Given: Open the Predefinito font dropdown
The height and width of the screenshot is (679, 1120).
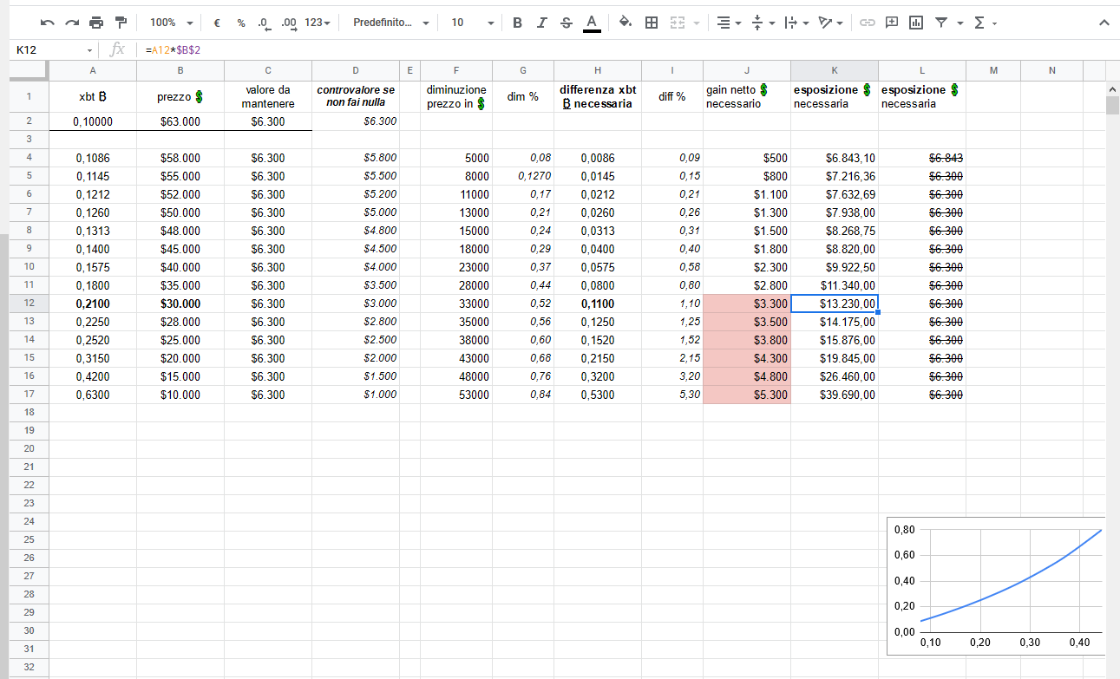Looking at the screenshot, I should pos(390,23).
